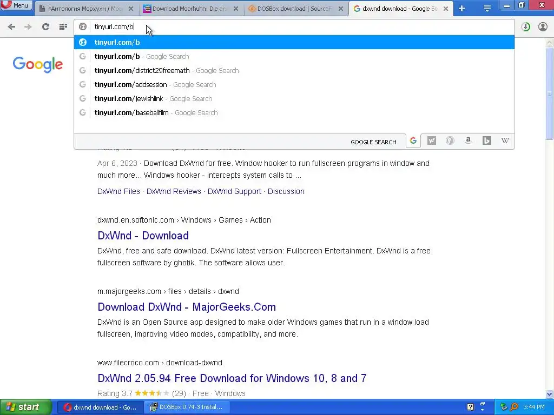Viewport: 554px width, 415px height.
Task: Click the orange magnifier tray icon
Action: click(515, 407)
